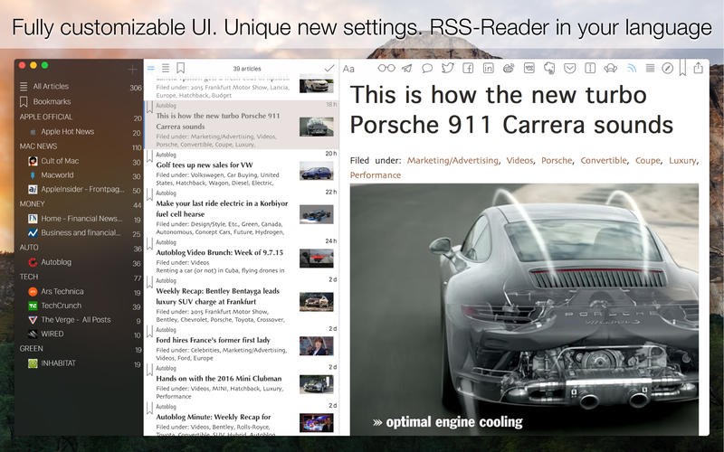Select the blue RSS feed view icon
Image resolution: width=724 pixels, height=452 pixels.
[631, 69]
